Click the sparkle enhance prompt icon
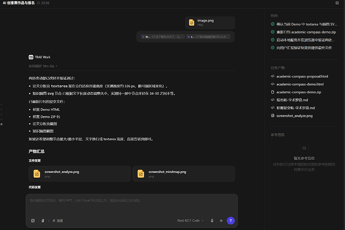 click(x=221, y=221)
